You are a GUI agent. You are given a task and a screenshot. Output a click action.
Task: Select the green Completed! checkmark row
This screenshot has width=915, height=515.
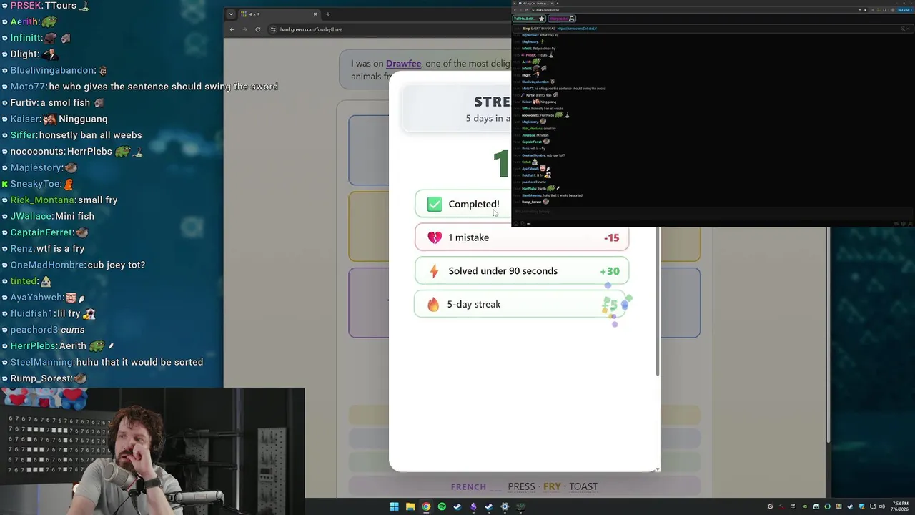[463, 204]
